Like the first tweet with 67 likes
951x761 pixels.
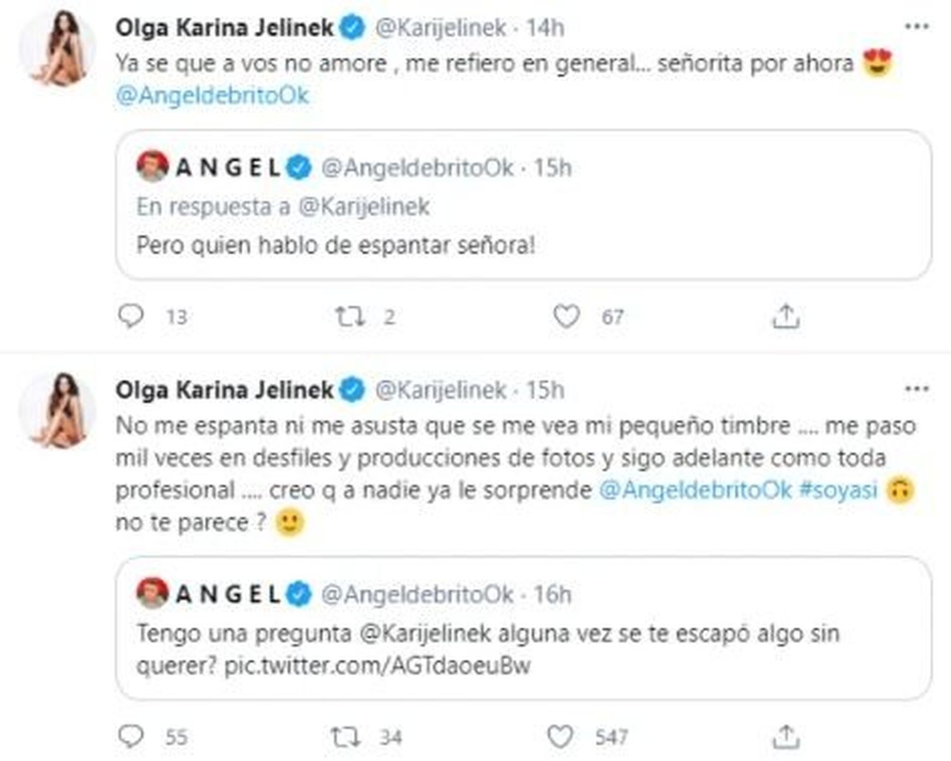(566, 316)
